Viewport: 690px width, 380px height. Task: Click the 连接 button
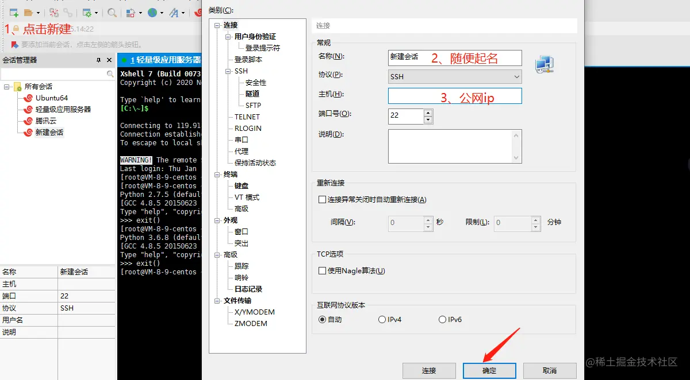[x=429, y=370]
